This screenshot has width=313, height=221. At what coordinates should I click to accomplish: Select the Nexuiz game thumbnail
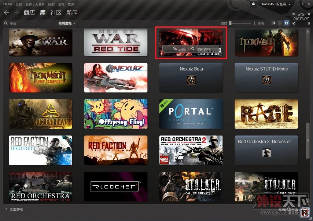116,78
